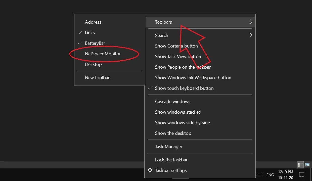The height and width of the screenshot is (181, 312).
Task: Toggle Show touch keyboard button off
Action: pyautogui.click(x=200, y=88)
